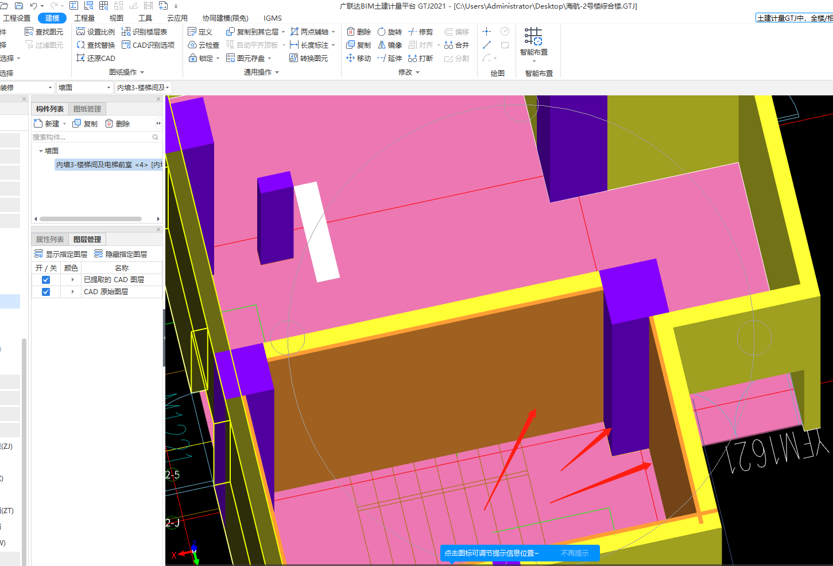Run 云检查 cloud check
The width and height of the screenshot is (833, 566).
pyautogui.click(x=204, y=45)
